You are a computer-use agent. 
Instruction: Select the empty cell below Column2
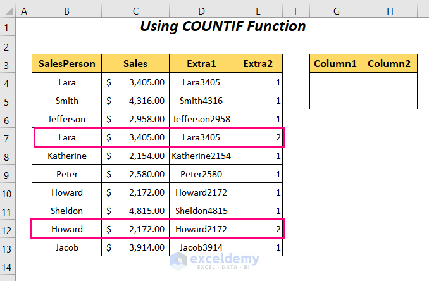390,82
